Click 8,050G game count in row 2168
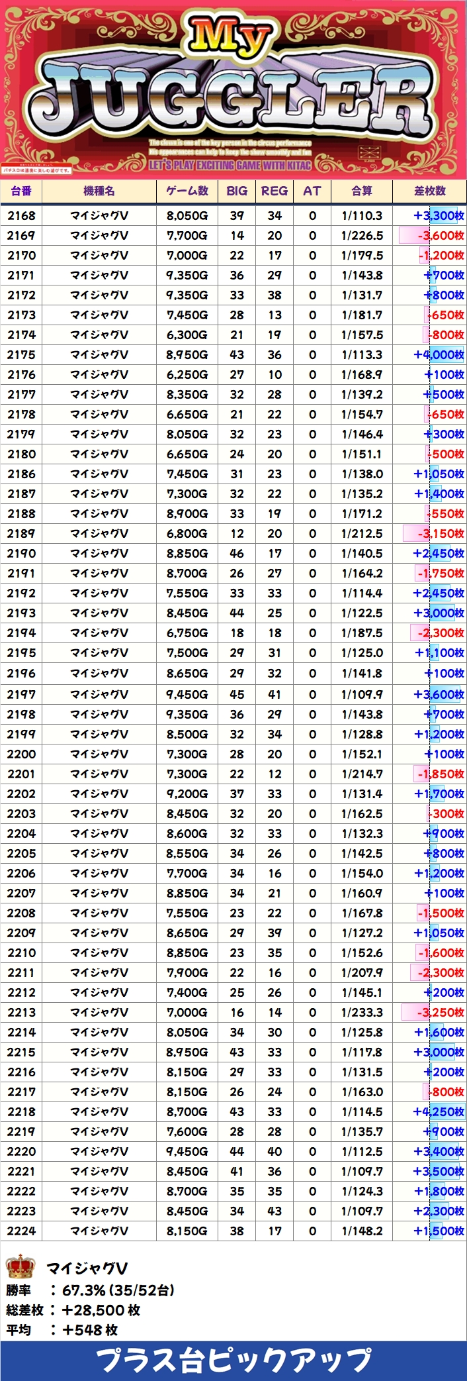Screen dimensions: 467x1381 (x=187, y=215)
